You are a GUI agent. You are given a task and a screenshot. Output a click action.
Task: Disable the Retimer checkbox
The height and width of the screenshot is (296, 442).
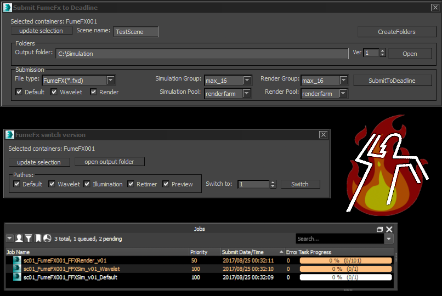[x=131, y=184]
